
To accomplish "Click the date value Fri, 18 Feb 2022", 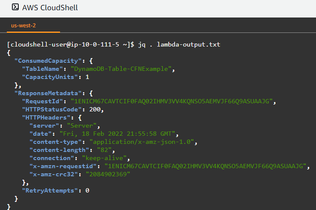I will [x=117, y=134].
